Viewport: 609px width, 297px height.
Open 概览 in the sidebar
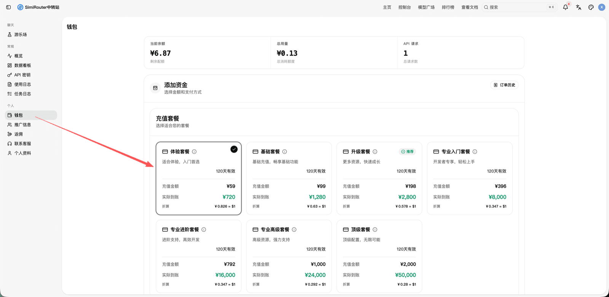coord(31,56)
